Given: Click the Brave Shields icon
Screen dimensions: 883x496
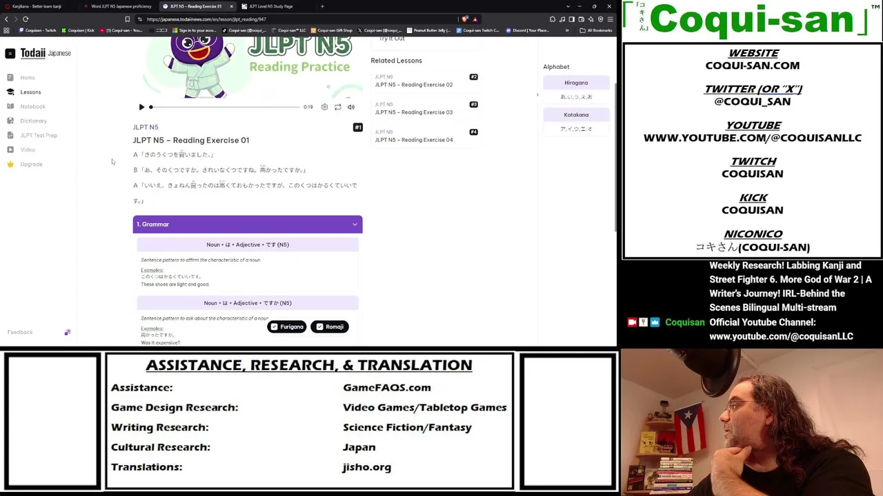Looking at the screenshot, I should tap(464, 19).
